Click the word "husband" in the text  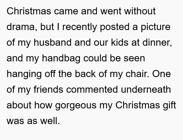tap(53, 42)
